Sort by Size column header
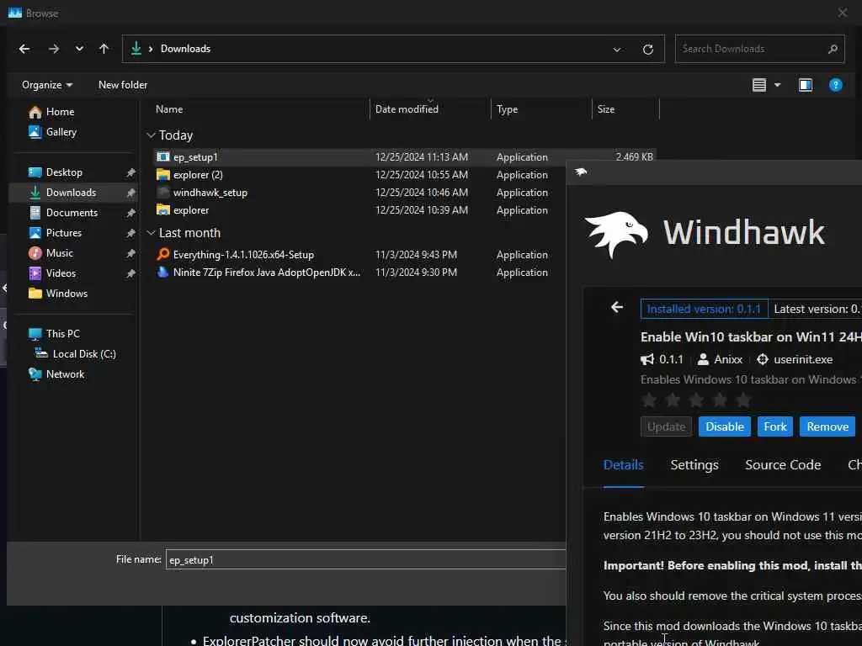Image resolution: width=862 pixels, height=646 pixels. click(606, 109)
